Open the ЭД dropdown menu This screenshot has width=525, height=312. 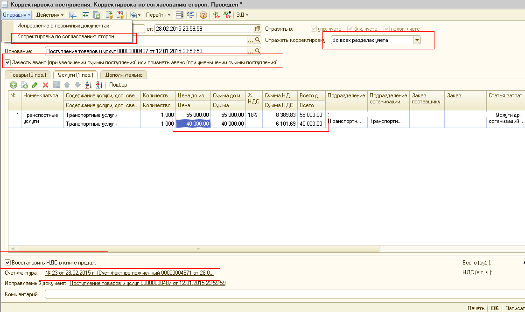(x=242, y=15)
